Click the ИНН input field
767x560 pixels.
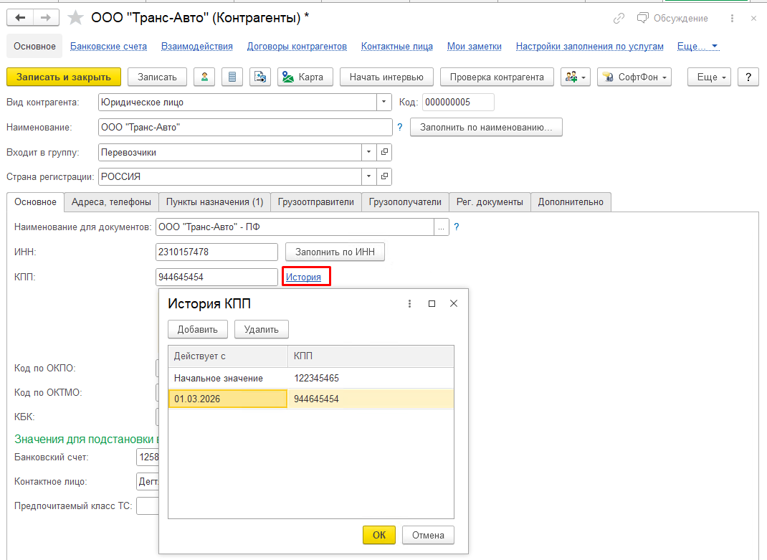tap(216, 252)
